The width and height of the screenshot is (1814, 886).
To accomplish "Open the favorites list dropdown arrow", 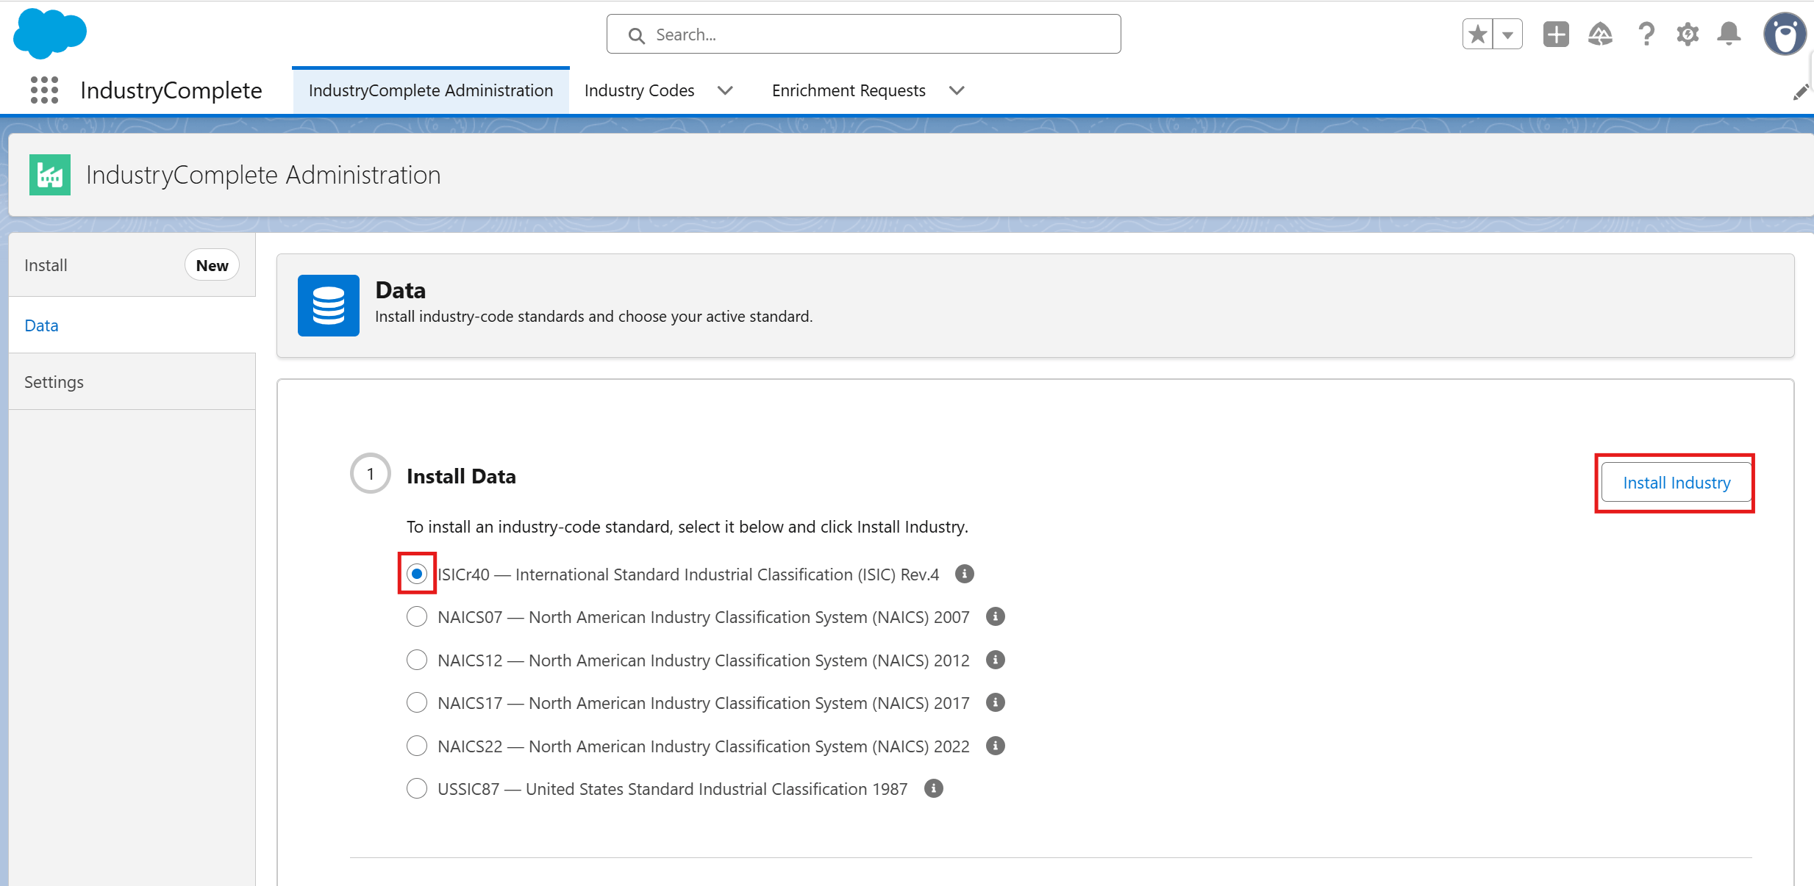I will (x=1508, y=35).
